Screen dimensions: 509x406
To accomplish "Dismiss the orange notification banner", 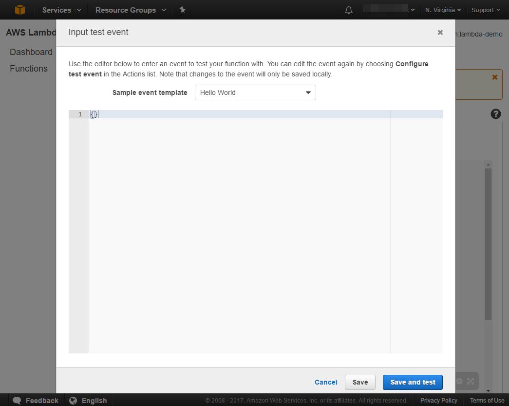I will click(x=495, y=77).
